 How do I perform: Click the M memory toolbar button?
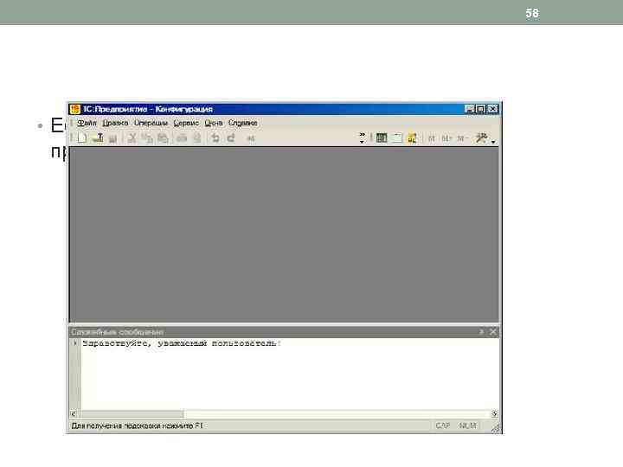[432, 138]
